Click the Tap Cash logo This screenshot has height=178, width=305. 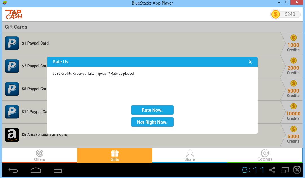(x=14, y=15)
